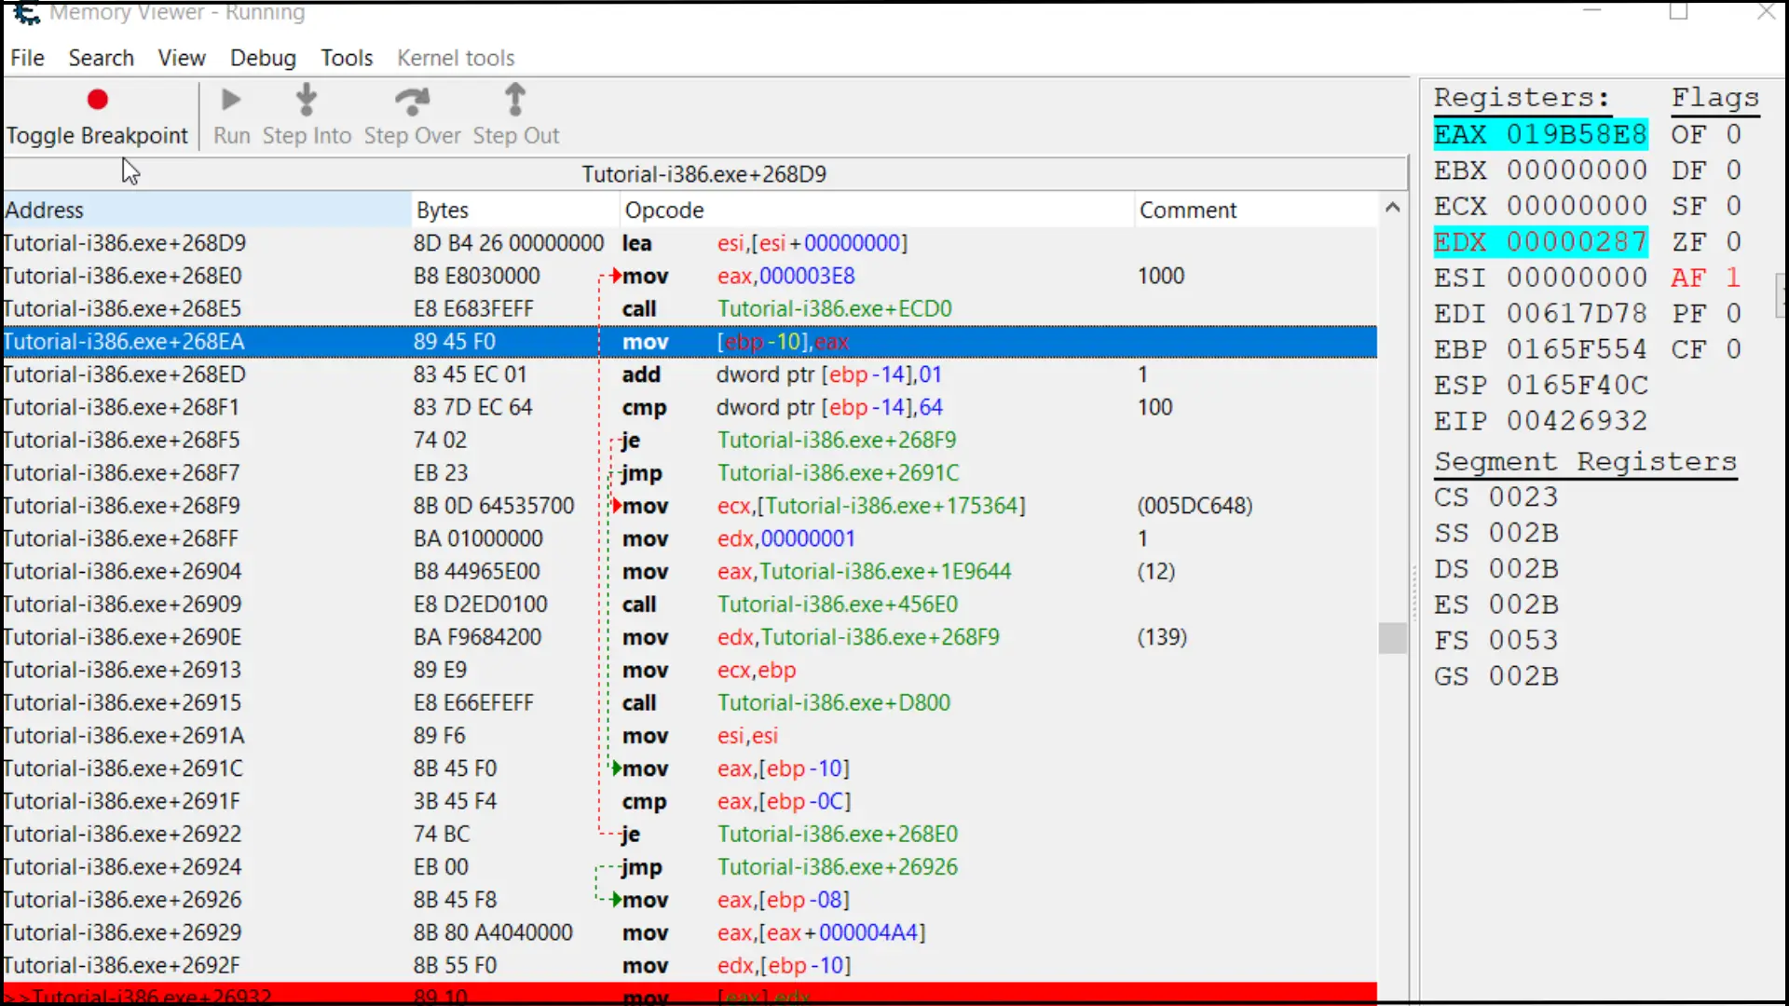Select the mov ecx,[Tutorial-i386.exe+175364] row

point(690,506)
